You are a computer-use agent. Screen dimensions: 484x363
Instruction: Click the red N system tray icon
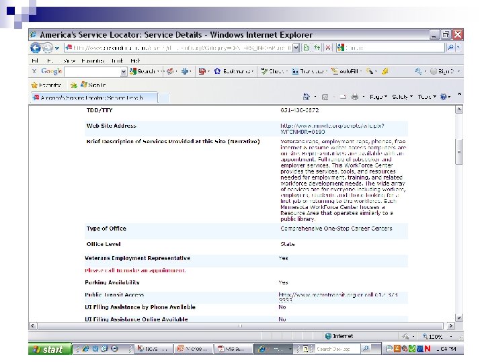tap(428, 349)
